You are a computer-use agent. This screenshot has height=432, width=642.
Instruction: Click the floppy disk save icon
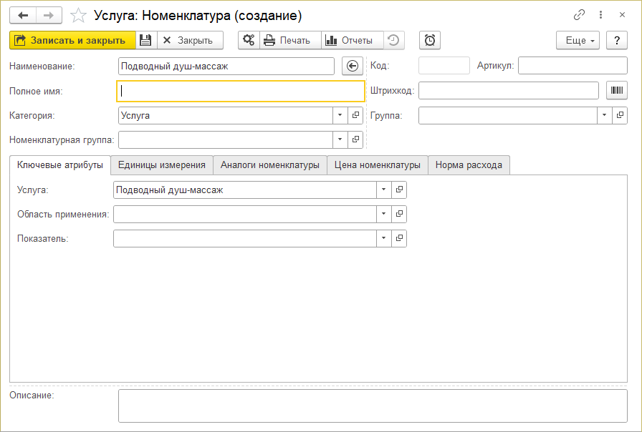pyautogui.click(x=145, y=40)
